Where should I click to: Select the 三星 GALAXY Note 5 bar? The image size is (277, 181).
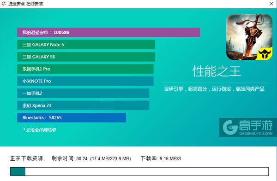click(86, 45)
